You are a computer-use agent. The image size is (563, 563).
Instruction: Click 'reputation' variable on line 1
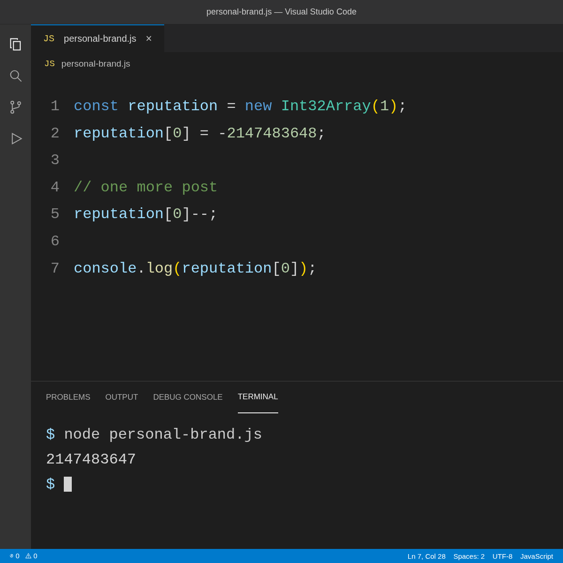173,107
